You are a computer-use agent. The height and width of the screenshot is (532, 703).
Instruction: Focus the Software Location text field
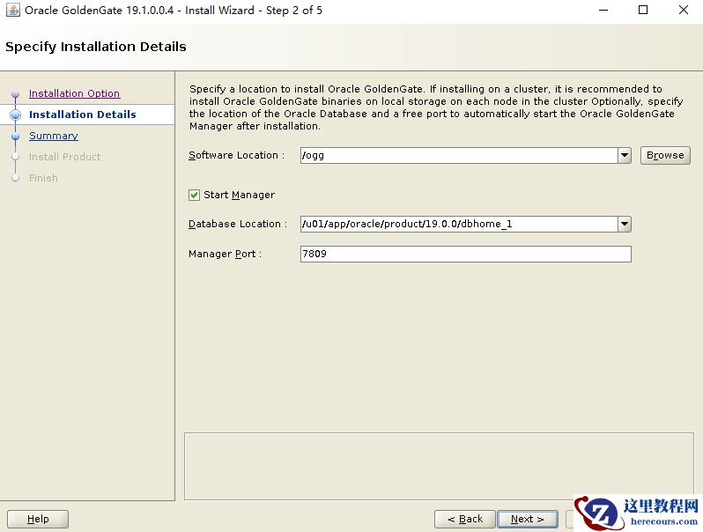[459, 156]
